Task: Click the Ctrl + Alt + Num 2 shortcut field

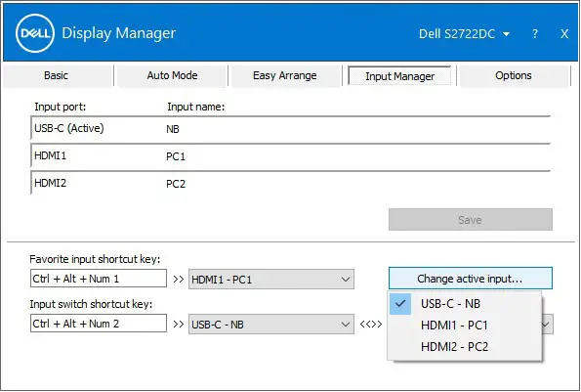Action: click(x=99, y=324)
